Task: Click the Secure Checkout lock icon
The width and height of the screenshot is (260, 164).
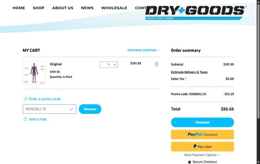Action: click(x=189, y=162)
